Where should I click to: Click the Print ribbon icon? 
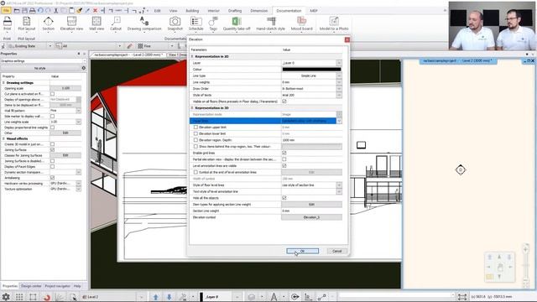[8, 23]
